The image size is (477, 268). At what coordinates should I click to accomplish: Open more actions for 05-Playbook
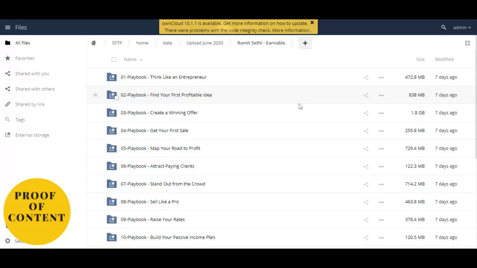coord(381,149)
